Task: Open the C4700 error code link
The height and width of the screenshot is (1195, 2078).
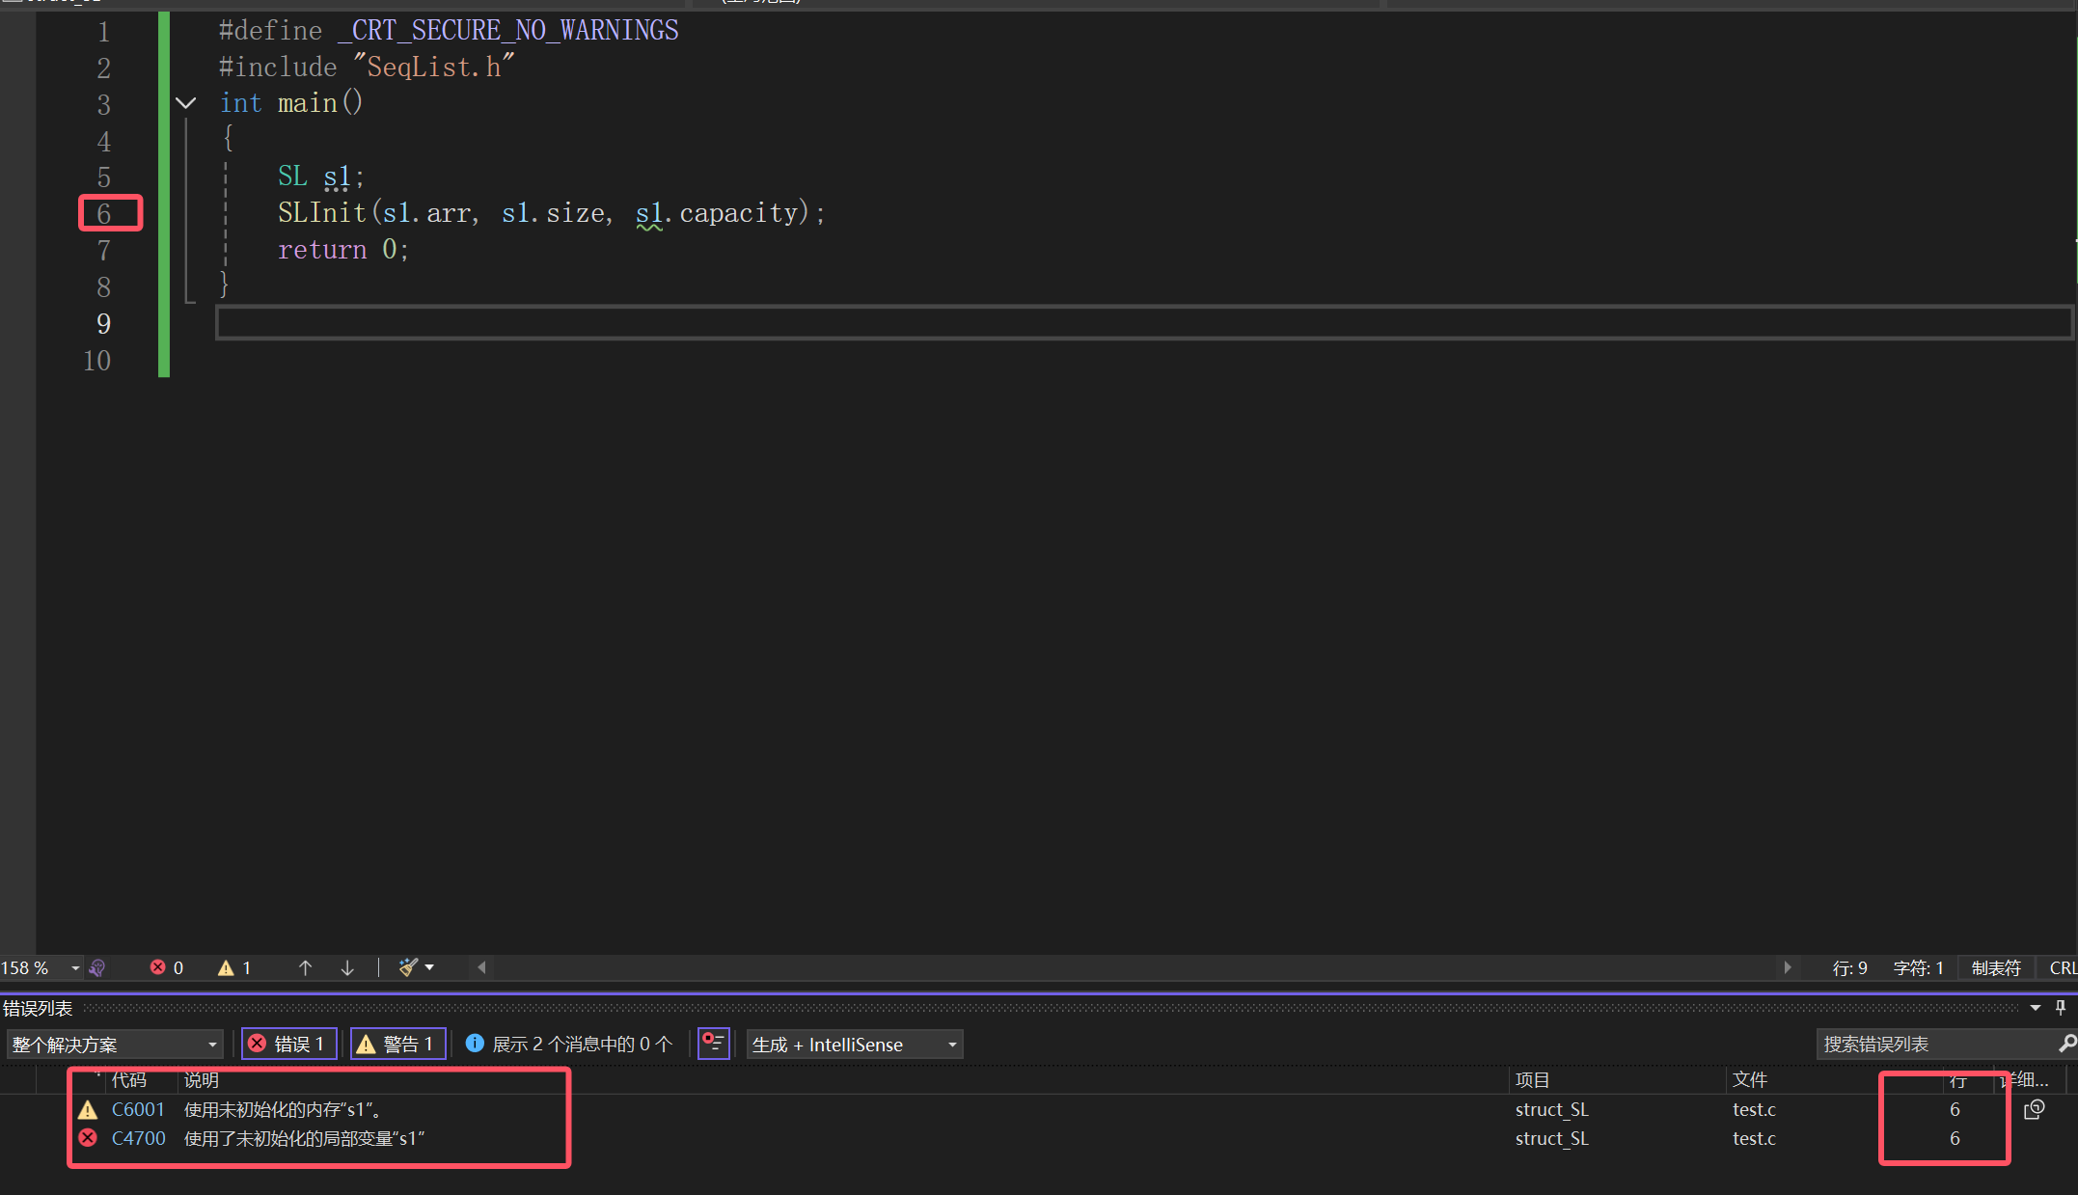Action: coord(139,1138)
